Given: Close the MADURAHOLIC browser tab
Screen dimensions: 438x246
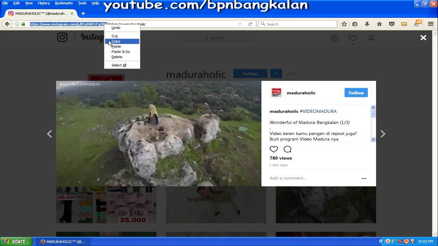Looking at the screenshot, I should click(72, 13).
